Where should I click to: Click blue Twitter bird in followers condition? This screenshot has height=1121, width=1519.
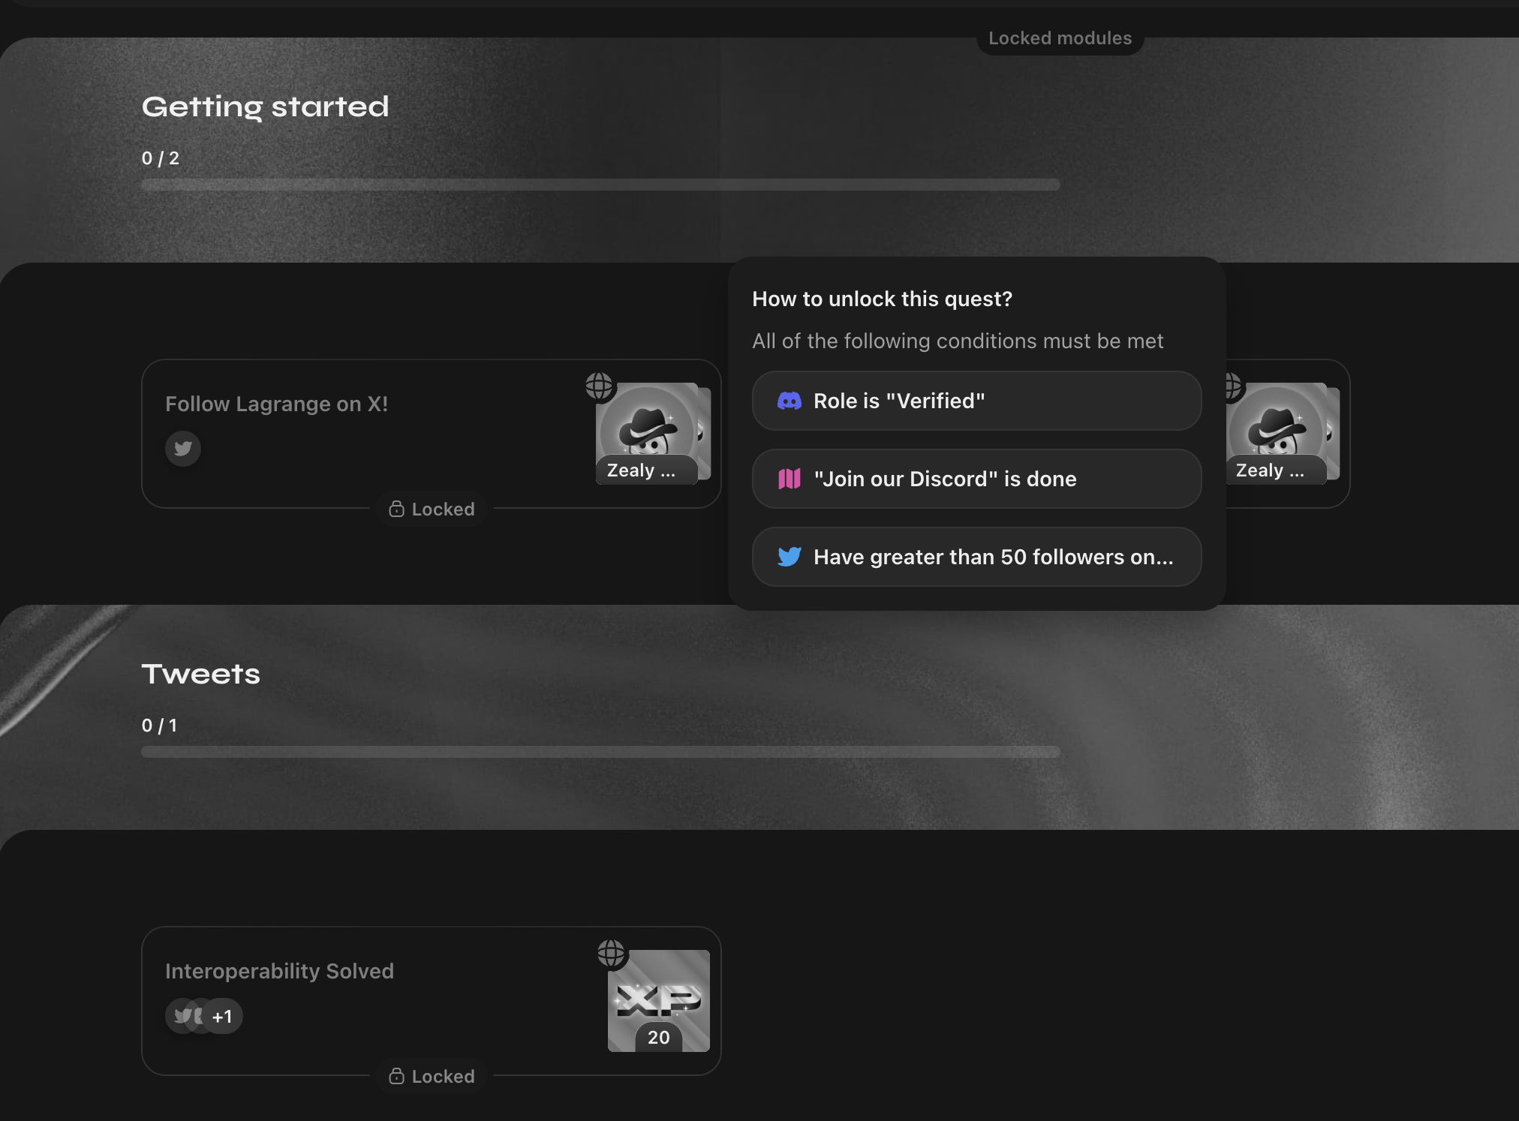pos(789,557)
